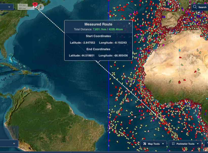Click the yellow route start marker
Viewport: 208px width, 153px height.
pyautogui.click(x=162, y=119)
